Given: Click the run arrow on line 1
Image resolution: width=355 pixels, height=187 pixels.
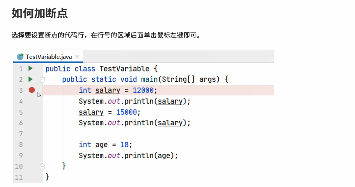Looking at the screenshot, I should click(x=31, y=68).
